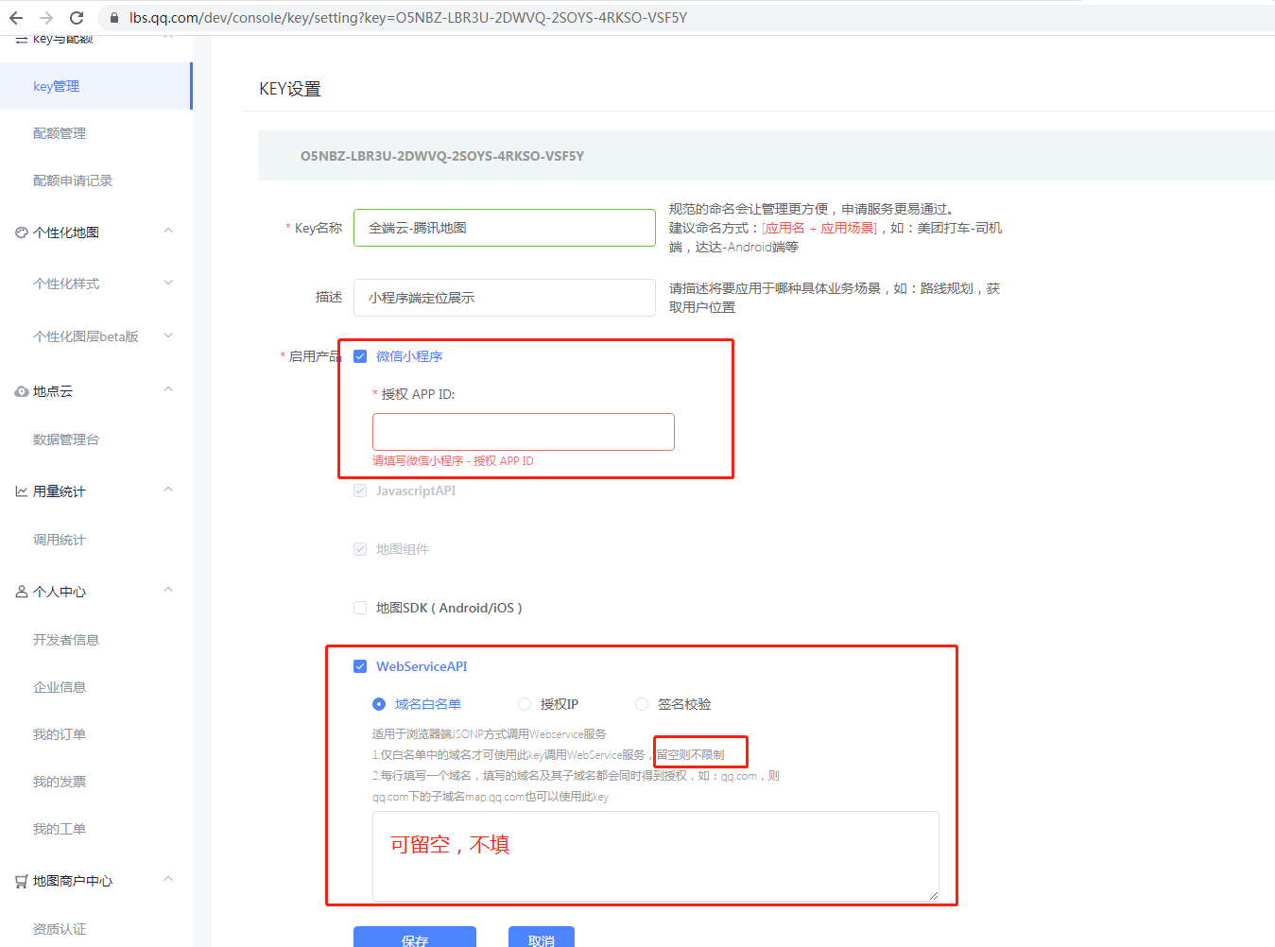Open 开发者信息 in the sidebar
Image resolution: width=1275 pixels, height=947 pixels.
coord(66,640)
